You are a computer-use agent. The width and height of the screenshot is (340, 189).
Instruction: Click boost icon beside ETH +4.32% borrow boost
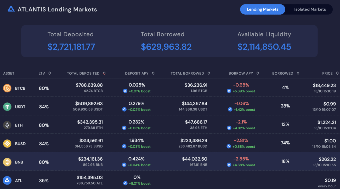tap(229, 128)
